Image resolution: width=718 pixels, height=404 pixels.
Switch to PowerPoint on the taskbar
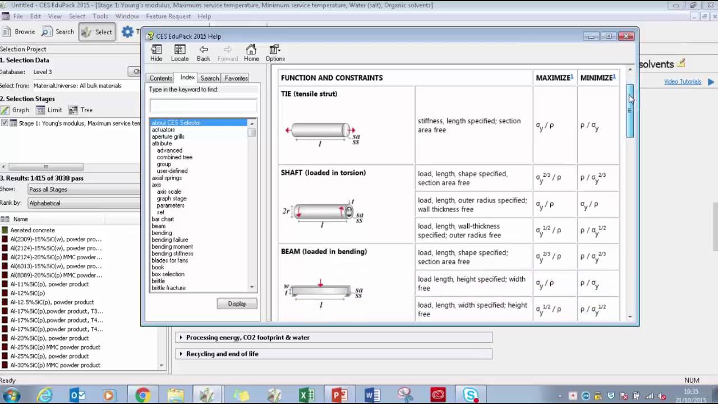pyautogui.click(x=339, y=395)
